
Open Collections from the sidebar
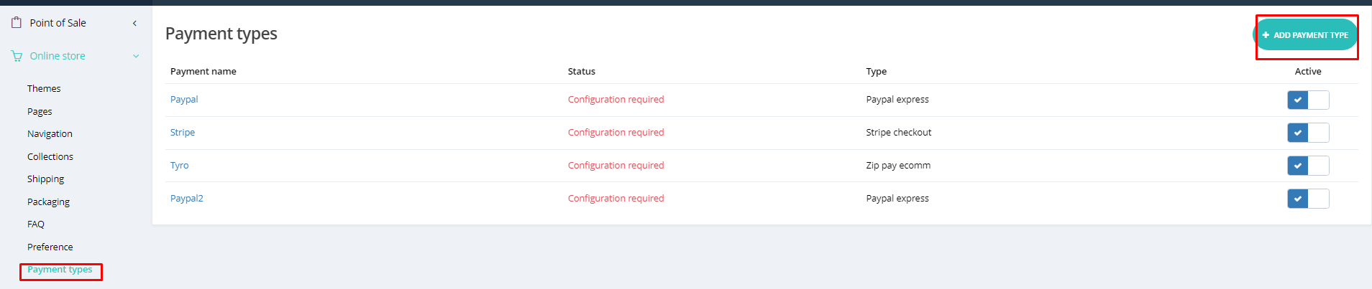(x=50, y=156)
